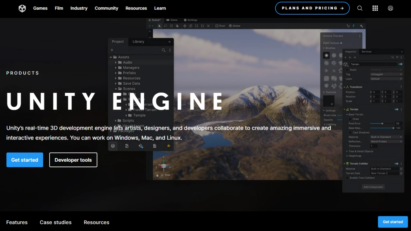Adjust the Brush size slider
The width and height of the screenshot is (411, 231).
pyautogui.click(x=340, y=115)
